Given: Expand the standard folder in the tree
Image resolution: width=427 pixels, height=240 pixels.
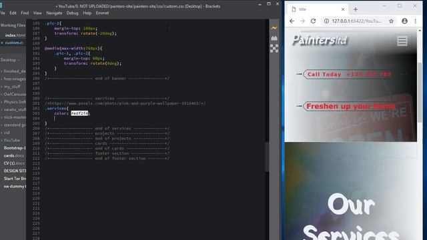Looking at the screenshot, I should tap(15, 125).
